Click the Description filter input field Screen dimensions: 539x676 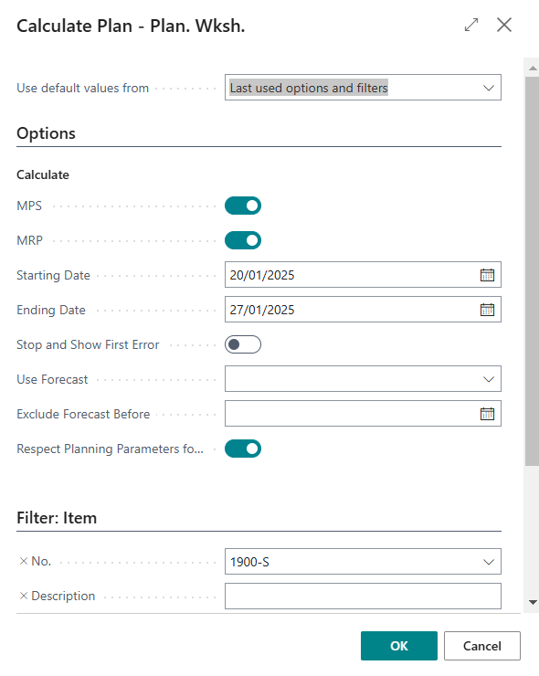click(363, 597)
